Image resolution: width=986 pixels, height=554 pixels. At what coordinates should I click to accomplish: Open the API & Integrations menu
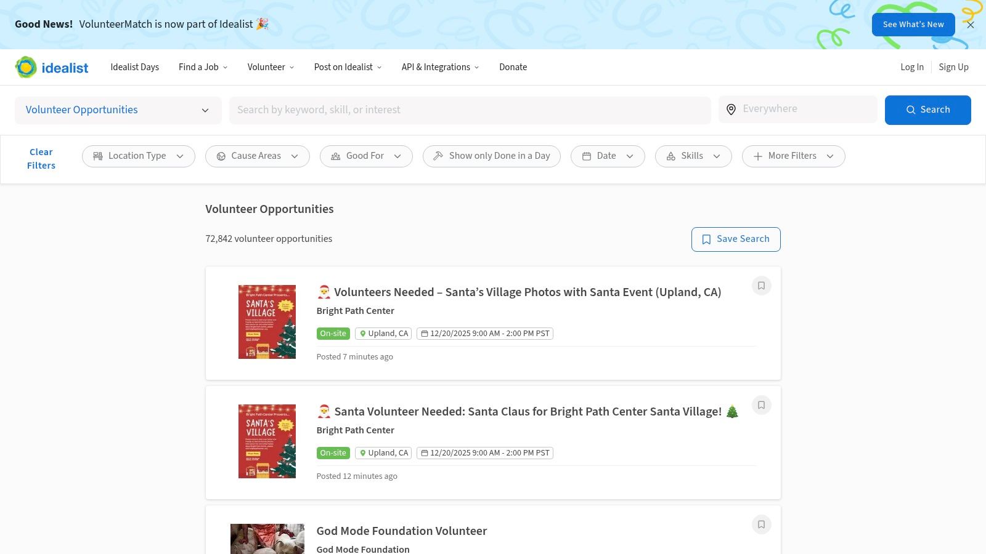[440, 67]
